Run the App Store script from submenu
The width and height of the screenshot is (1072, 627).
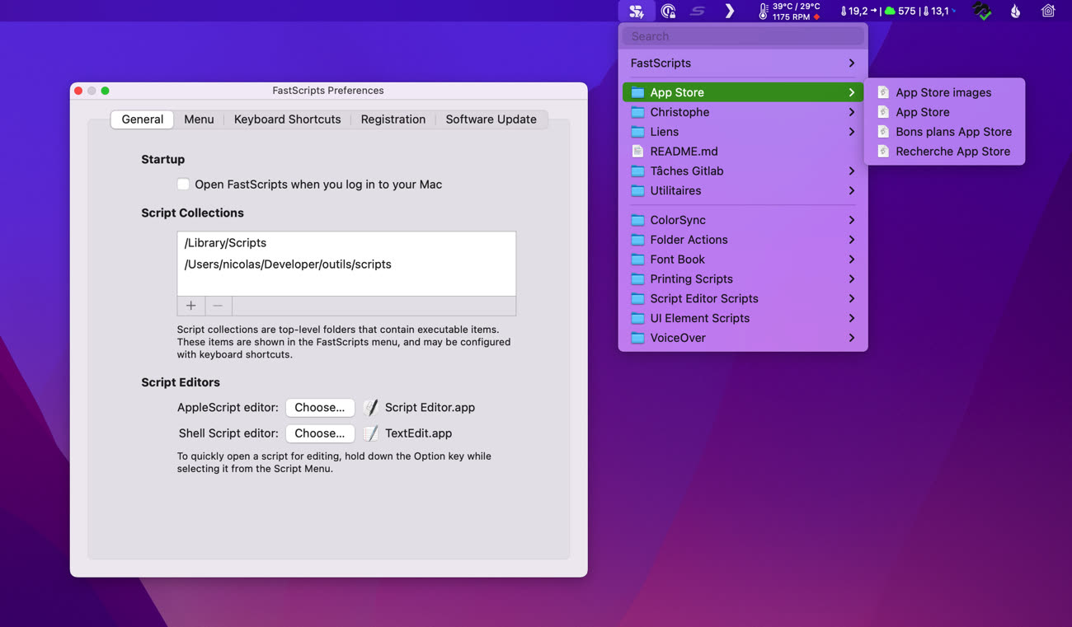point(944,112)
